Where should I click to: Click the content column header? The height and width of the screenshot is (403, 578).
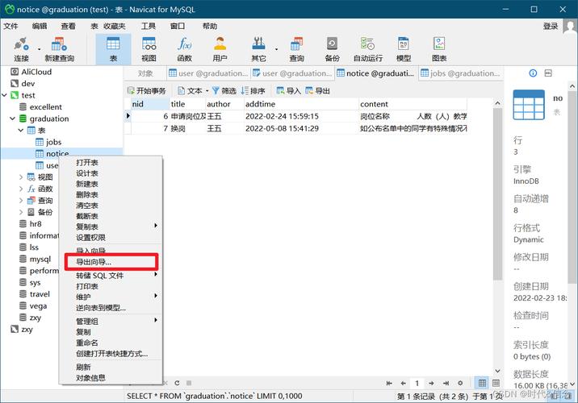[413, 104]
